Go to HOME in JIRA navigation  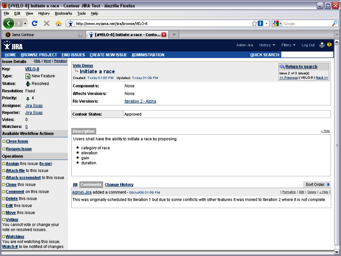click(10, 55)
